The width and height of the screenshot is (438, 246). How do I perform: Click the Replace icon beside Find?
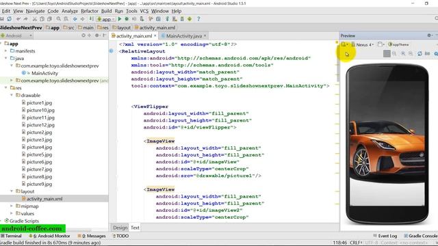(66, 19)
